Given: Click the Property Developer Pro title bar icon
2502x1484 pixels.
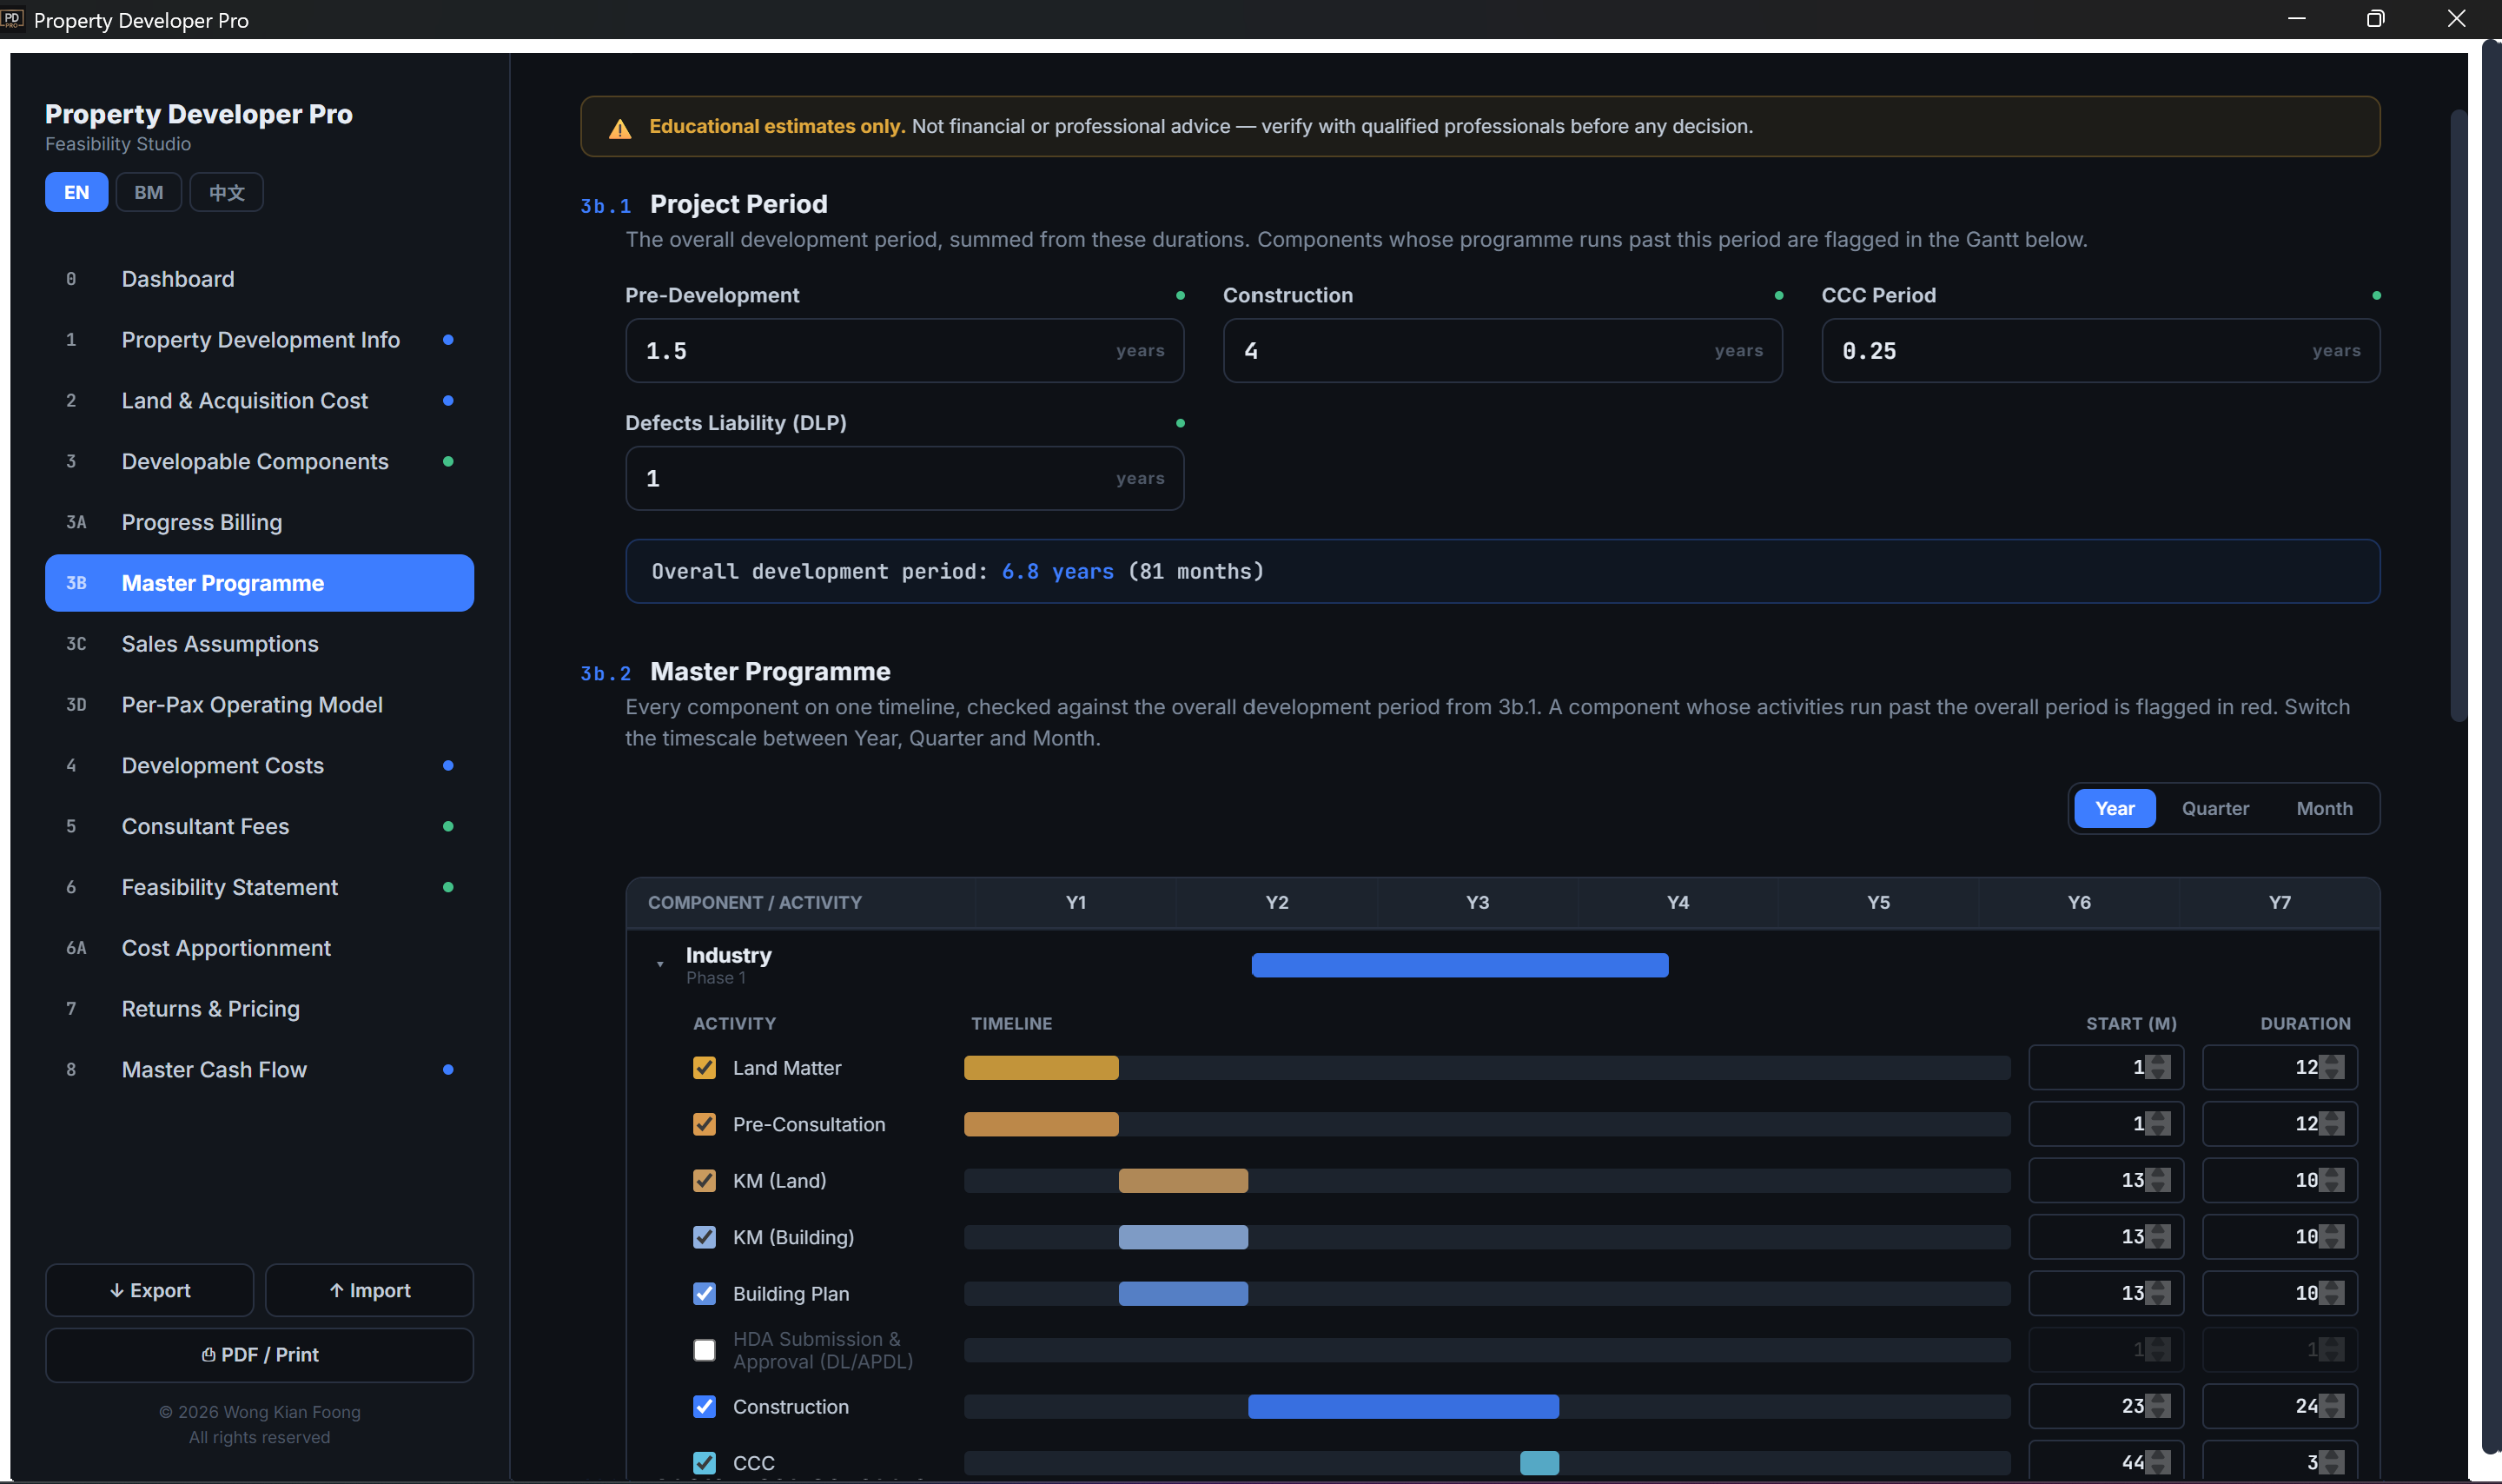Looking at the screenshot, I should click(x=12, y=18).
